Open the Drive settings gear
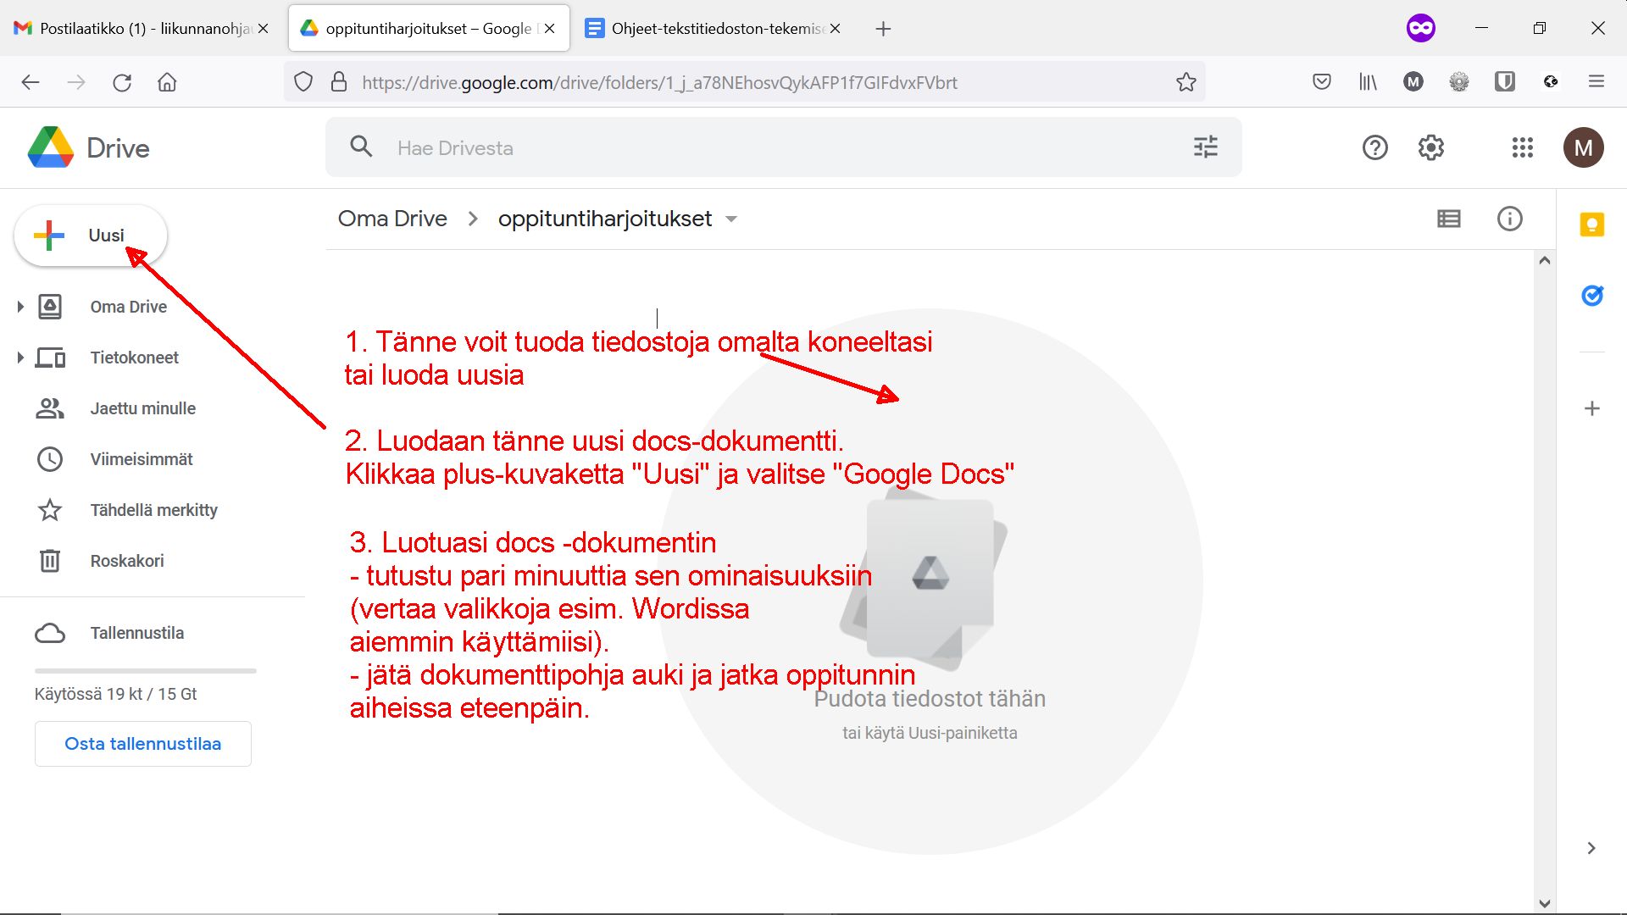1627x915 pixels. coord(1430,147)
